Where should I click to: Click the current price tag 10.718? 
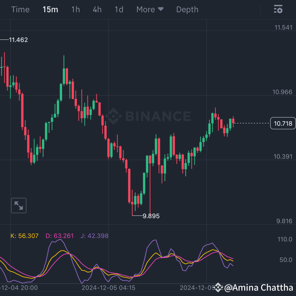coord(283,123)
